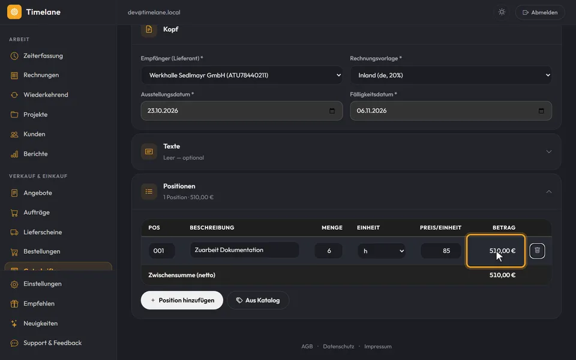Click the Positionen list section icon
The image size is (576, 360).
[x=149, y=191]
